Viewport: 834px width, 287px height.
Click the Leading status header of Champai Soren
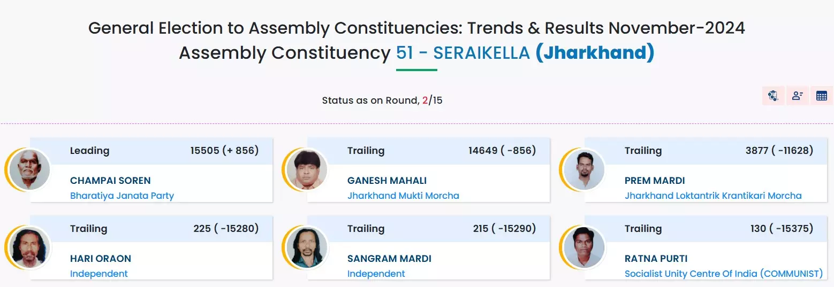89,151
